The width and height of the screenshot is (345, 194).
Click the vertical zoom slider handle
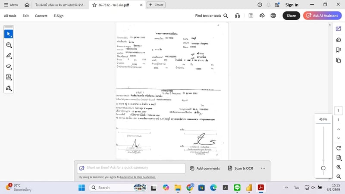[x=323, y=168]
